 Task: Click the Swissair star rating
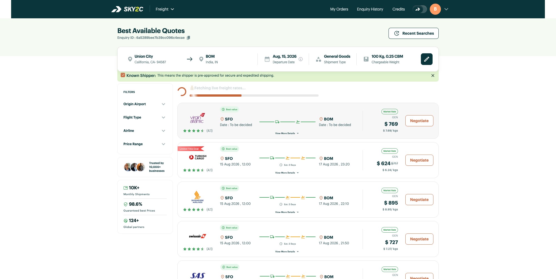pos(194,249)
